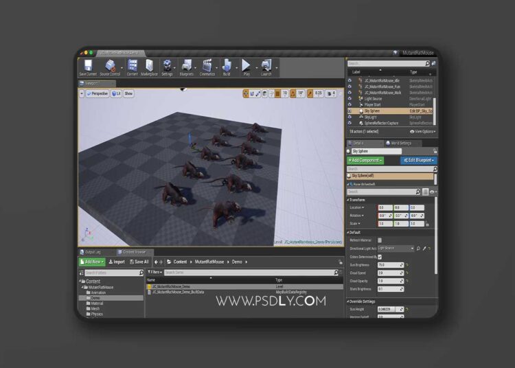515x368 pixels.
Task: Select the translate gizmo tool in viewport
Action: 246,94
